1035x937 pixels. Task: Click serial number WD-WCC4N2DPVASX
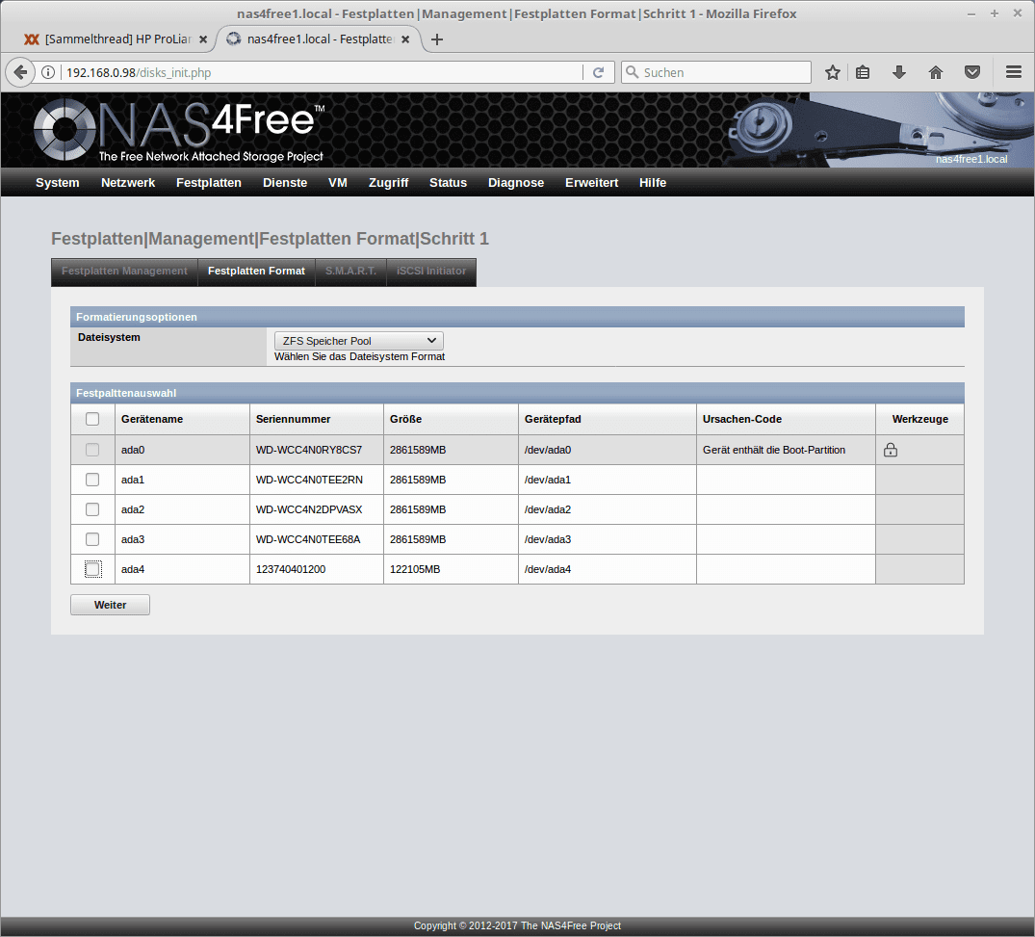310,509
